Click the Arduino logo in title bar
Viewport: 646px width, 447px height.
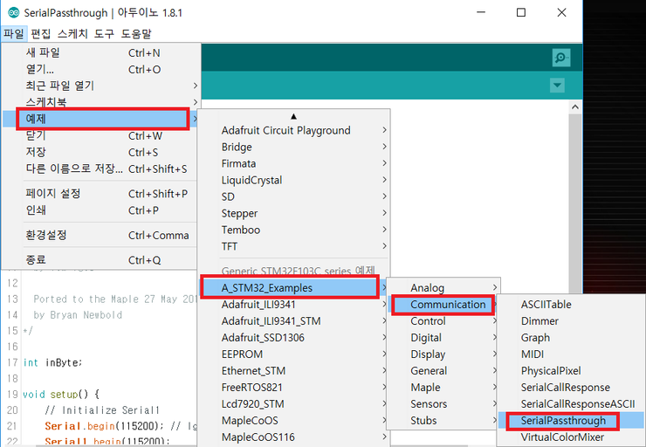pyautogui.click(x=13, y=12)
